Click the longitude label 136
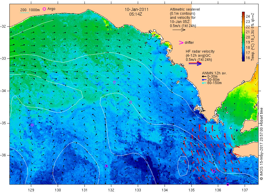The image size is (265, 194). pyautogui.click(x=218, y=190)
